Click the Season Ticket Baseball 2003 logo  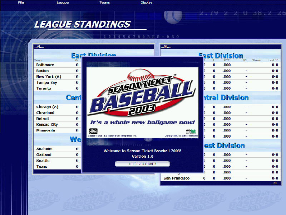pyautogui.click(x=142, y=93)
